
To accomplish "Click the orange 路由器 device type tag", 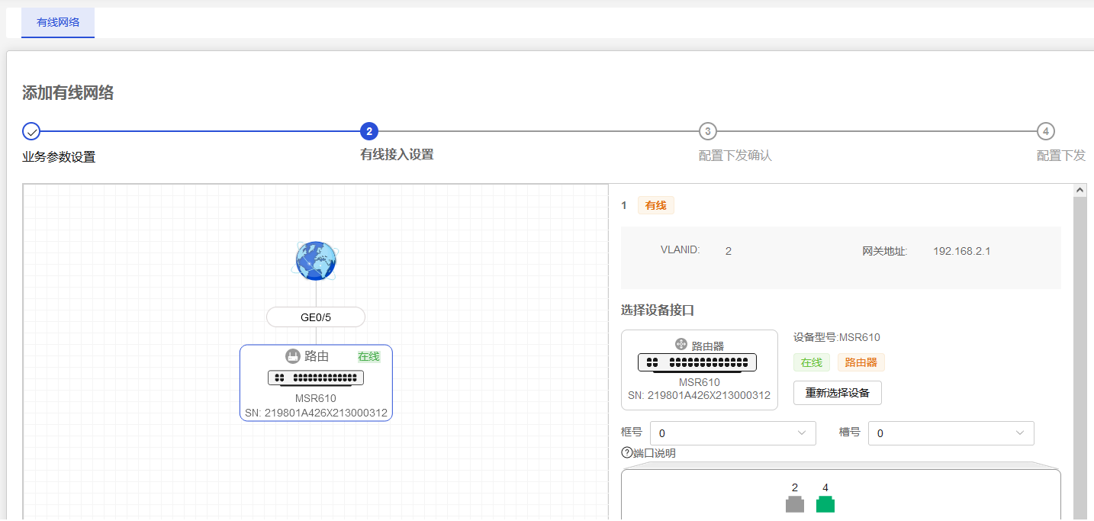I will [x=861, y=362].
